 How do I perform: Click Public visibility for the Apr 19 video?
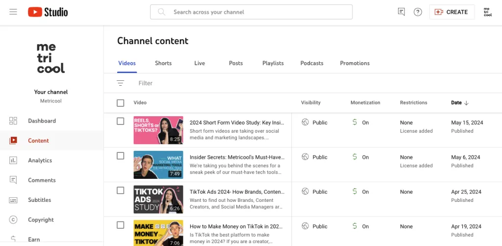320,226
